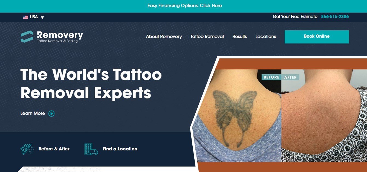The height and width of the screenshot is (172, 367).
Task: Go to the Results menu item
Action: pos(239,36)
